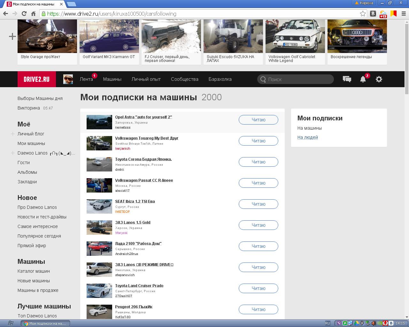The height and width of the screenshot is (327, 409).
Task: Open Прямой эфир sidebar link
Action: point(32,246)
